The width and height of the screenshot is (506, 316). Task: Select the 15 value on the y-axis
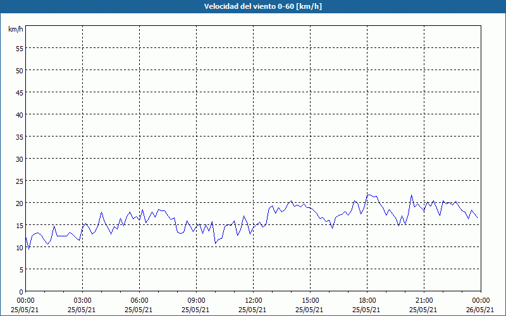click(20, 226)
